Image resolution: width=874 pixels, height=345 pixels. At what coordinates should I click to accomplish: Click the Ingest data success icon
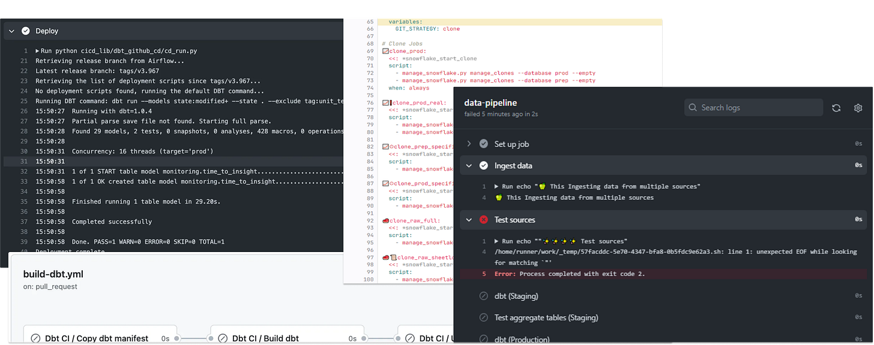pos(484,166)
